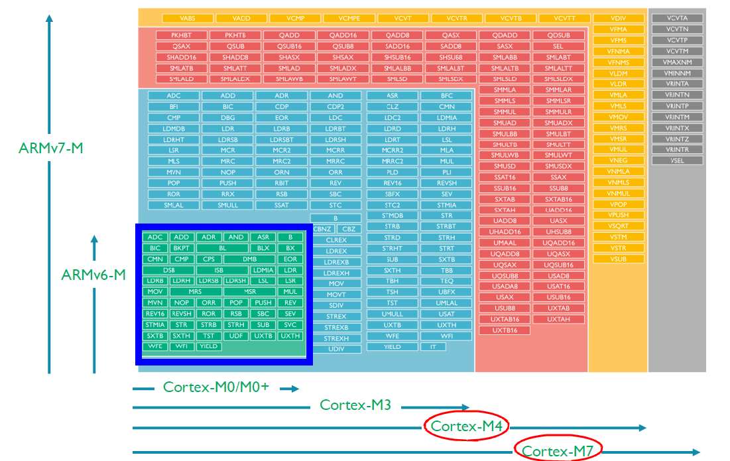Image resolution: width=730 pixels, height=461 pixels.
Task: Select the UQSUB16 instruction box
Action: pos(558,265)
